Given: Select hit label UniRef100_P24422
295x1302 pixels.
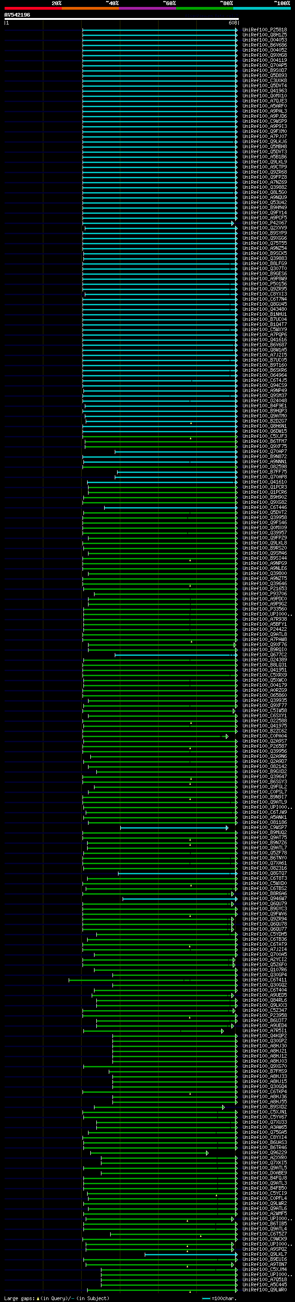Looking at the screenshot, I should [264, 629].
